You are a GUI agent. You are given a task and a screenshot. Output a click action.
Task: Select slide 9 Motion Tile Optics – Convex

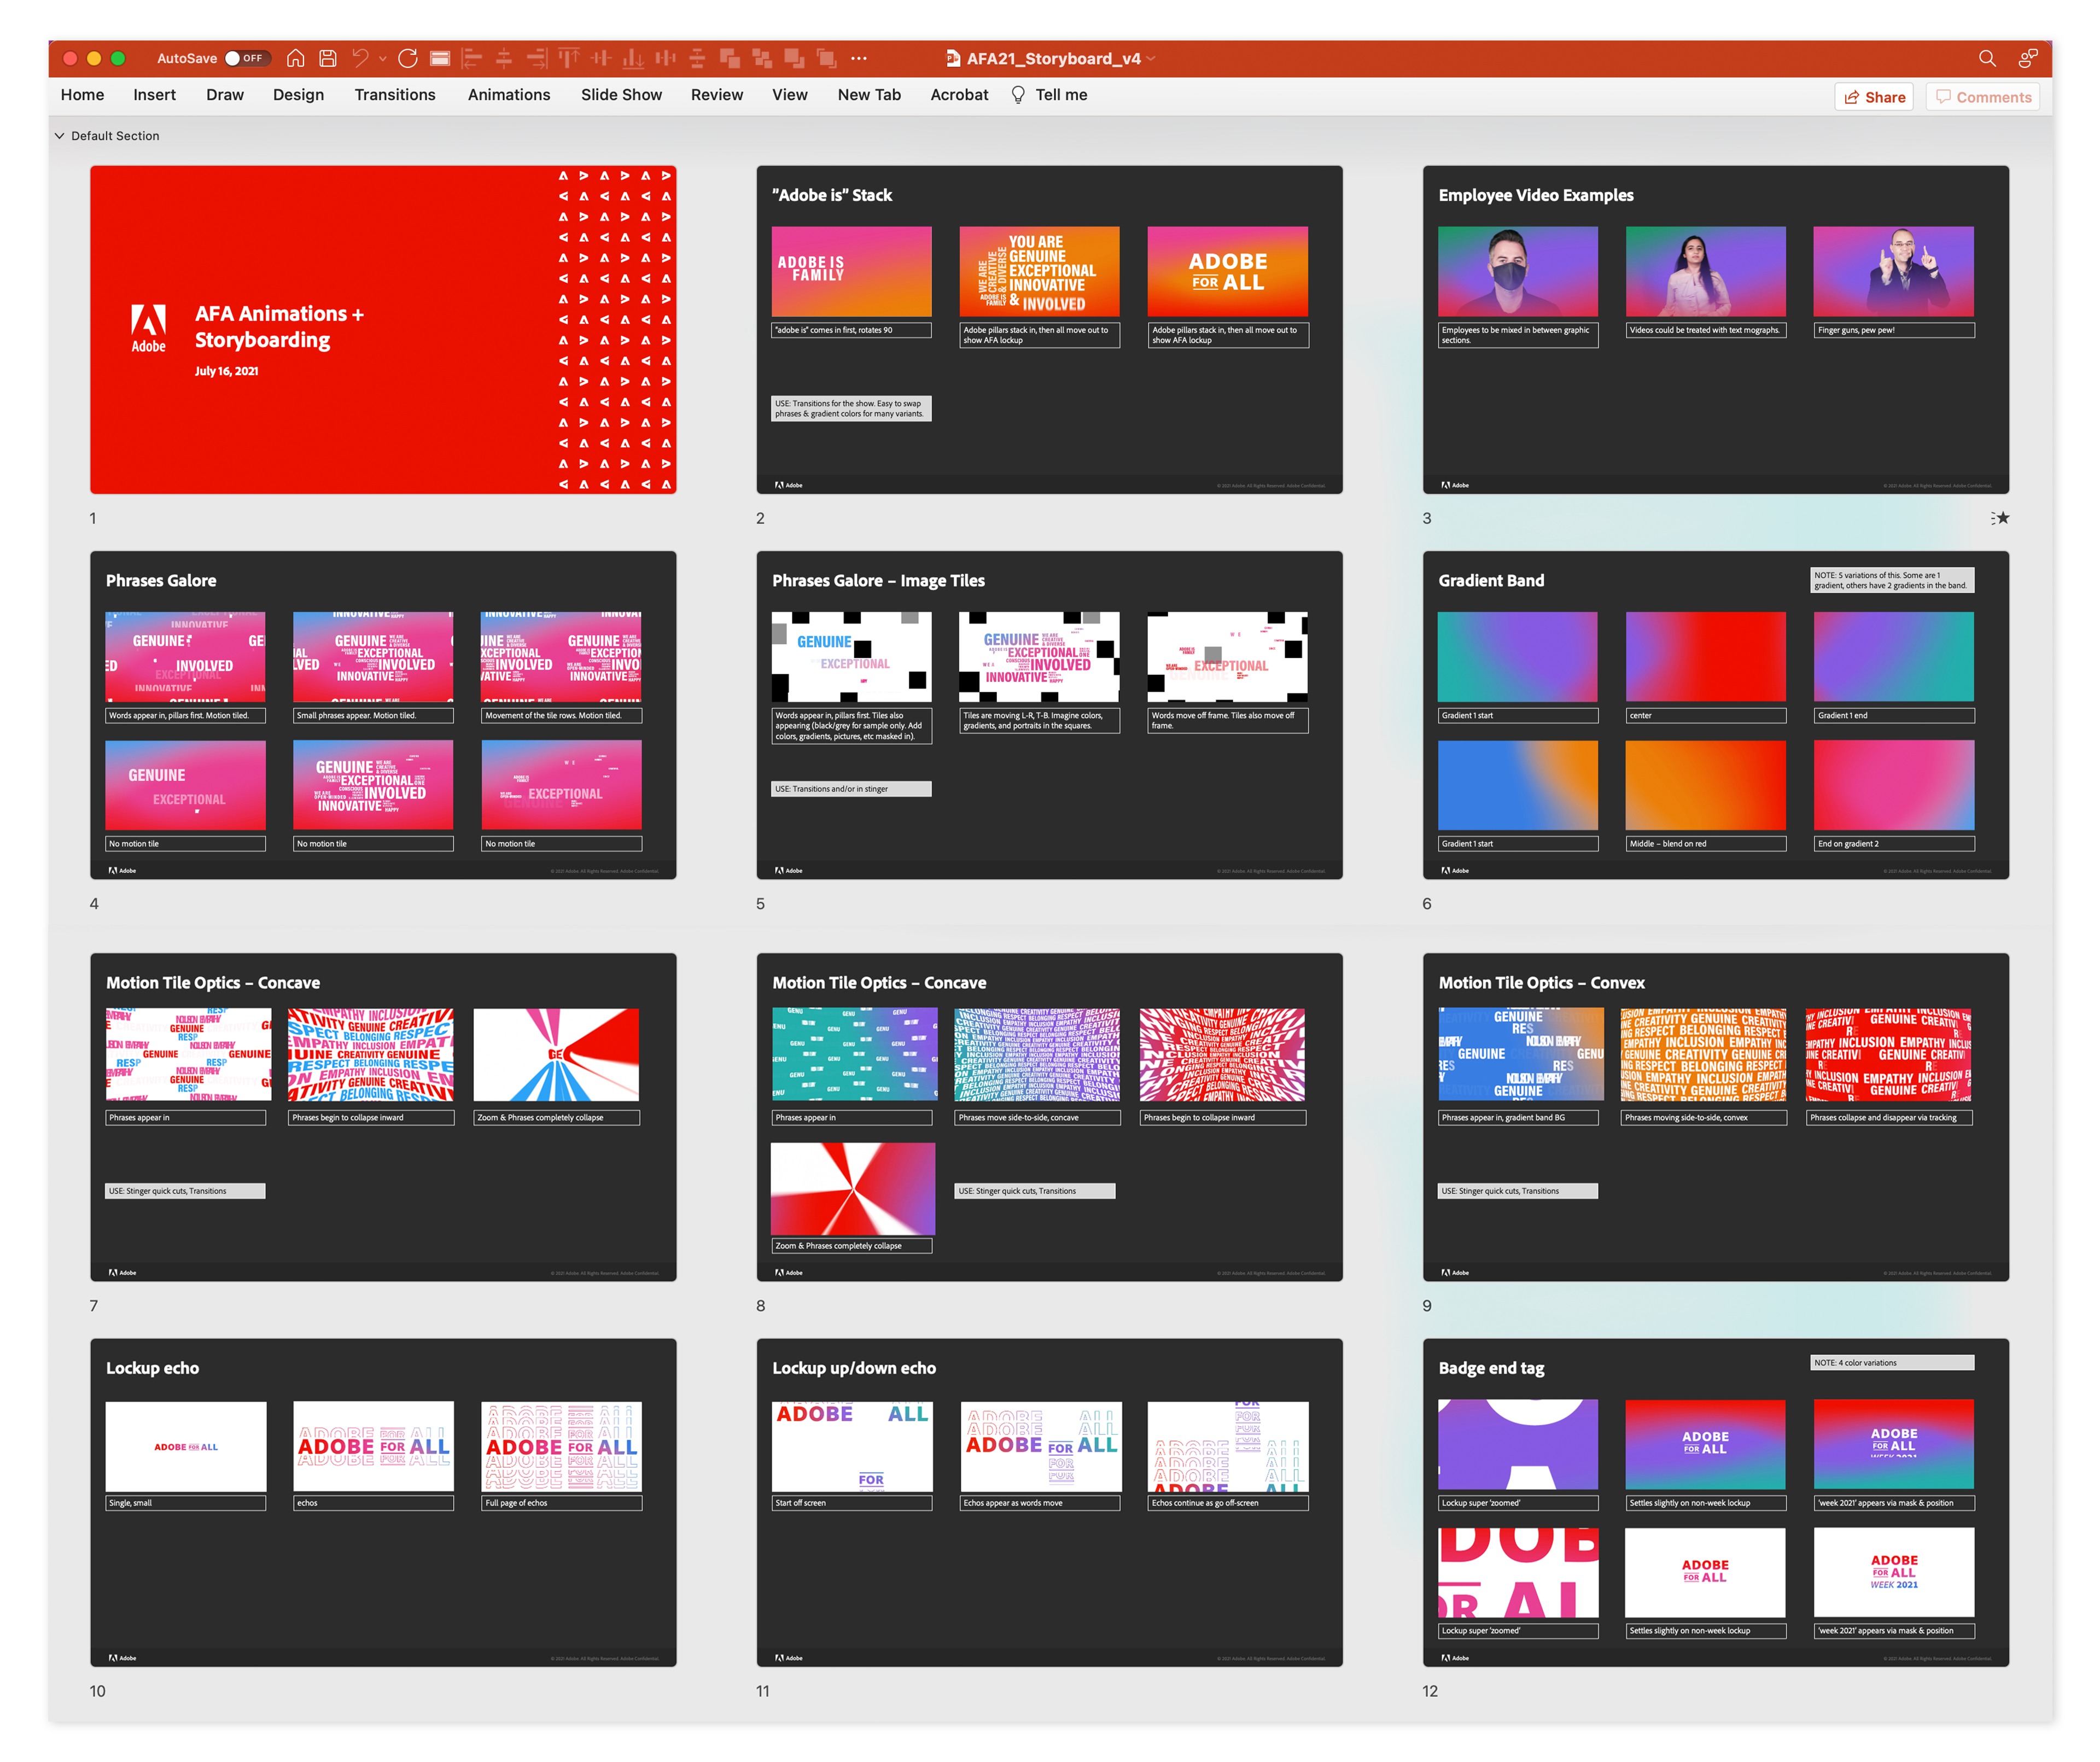[1716, 1117]
